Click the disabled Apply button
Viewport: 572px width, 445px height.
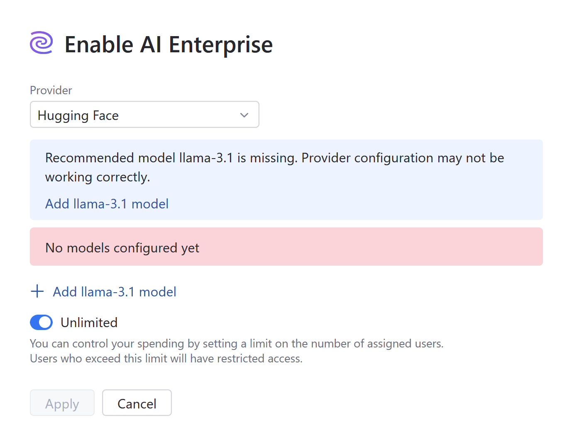tap(62, 403)
